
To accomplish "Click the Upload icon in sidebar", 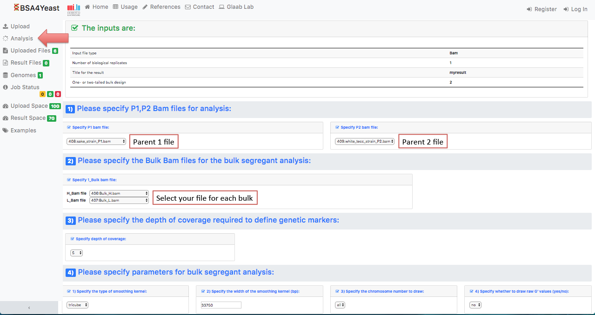I will (x=6, y=26).
